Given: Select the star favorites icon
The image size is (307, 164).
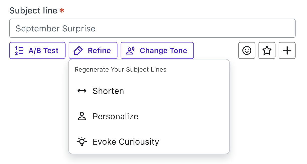Looking at the screenshot, I should tap(267, 50).
